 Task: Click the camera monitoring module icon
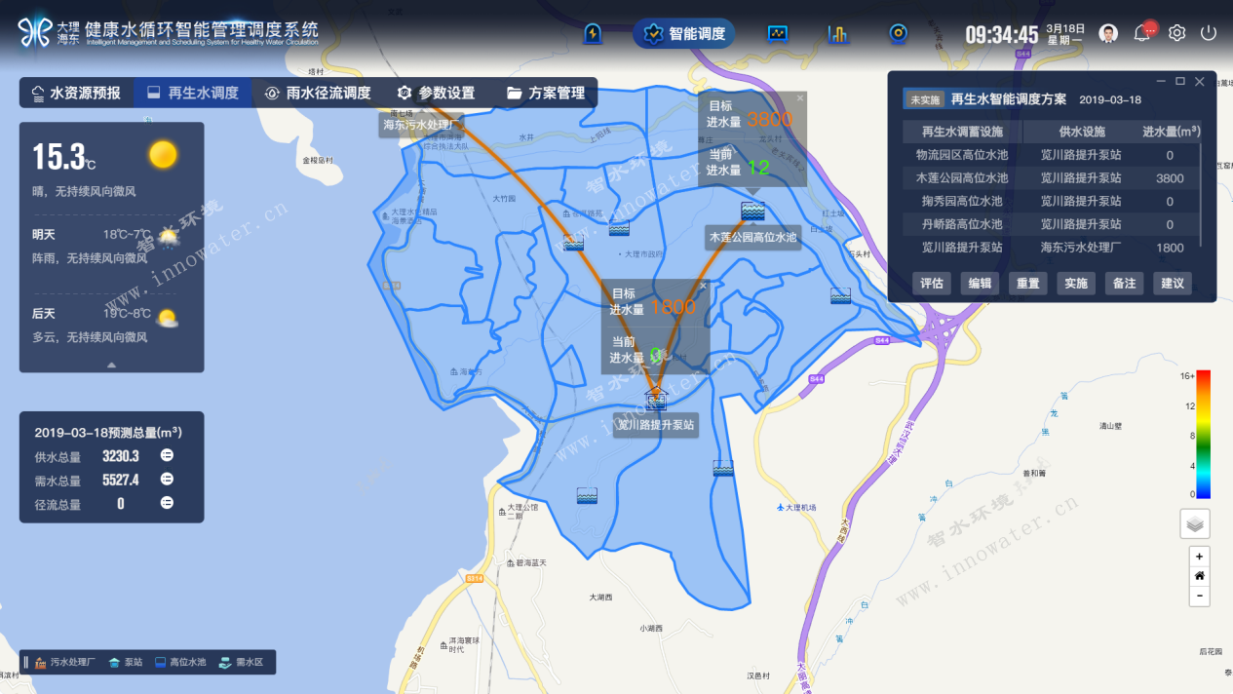pos(898,34)
